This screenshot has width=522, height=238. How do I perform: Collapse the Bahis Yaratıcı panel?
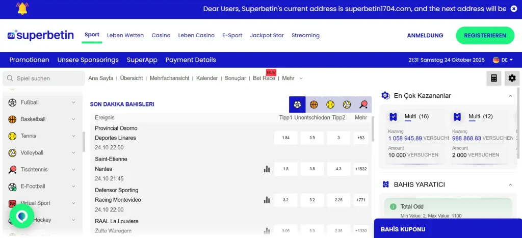(x=510, y=184)
